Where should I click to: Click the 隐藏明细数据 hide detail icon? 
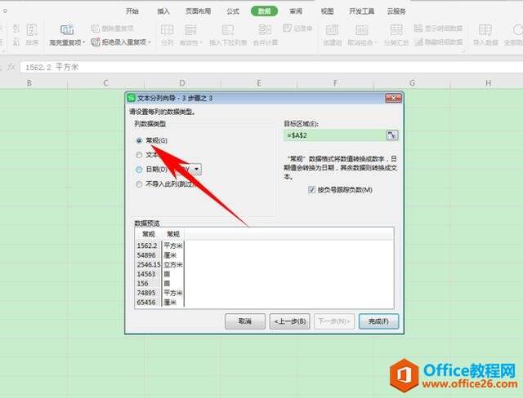[x=418, y=42]
